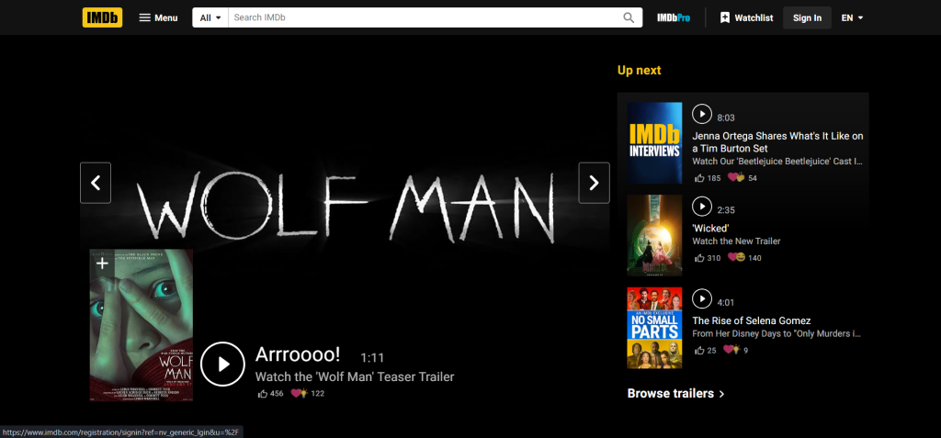Play the 8:03 Jenna Ortega video
Viewport: 941px width, 438px height.
(701, 113)
